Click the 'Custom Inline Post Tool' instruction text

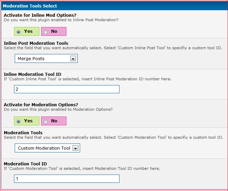[113, 48]
